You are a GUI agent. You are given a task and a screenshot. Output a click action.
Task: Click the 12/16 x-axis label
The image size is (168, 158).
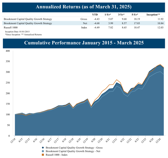tap(42, 140)
